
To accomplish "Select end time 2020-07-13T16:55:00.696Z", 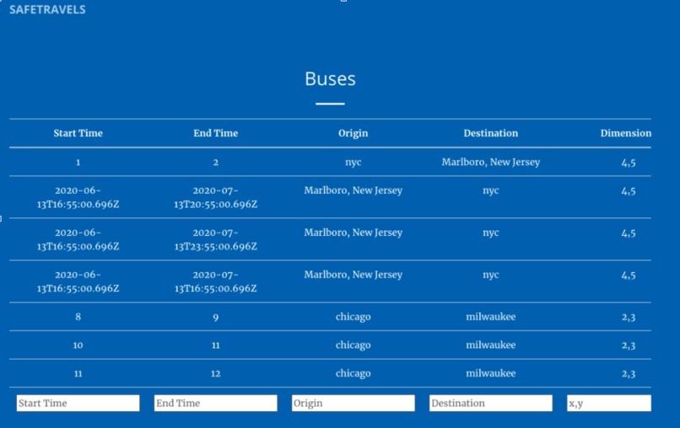I will click(215, 281).
